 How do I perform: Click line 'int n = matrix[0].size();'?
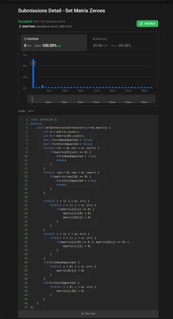pos(64,136)
